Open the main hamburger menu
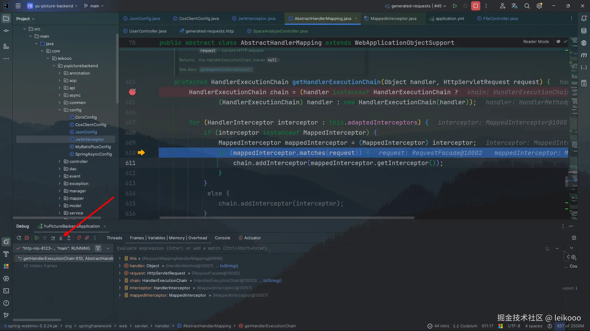This screenshot has width=590, height=331. tap(18, 6)
